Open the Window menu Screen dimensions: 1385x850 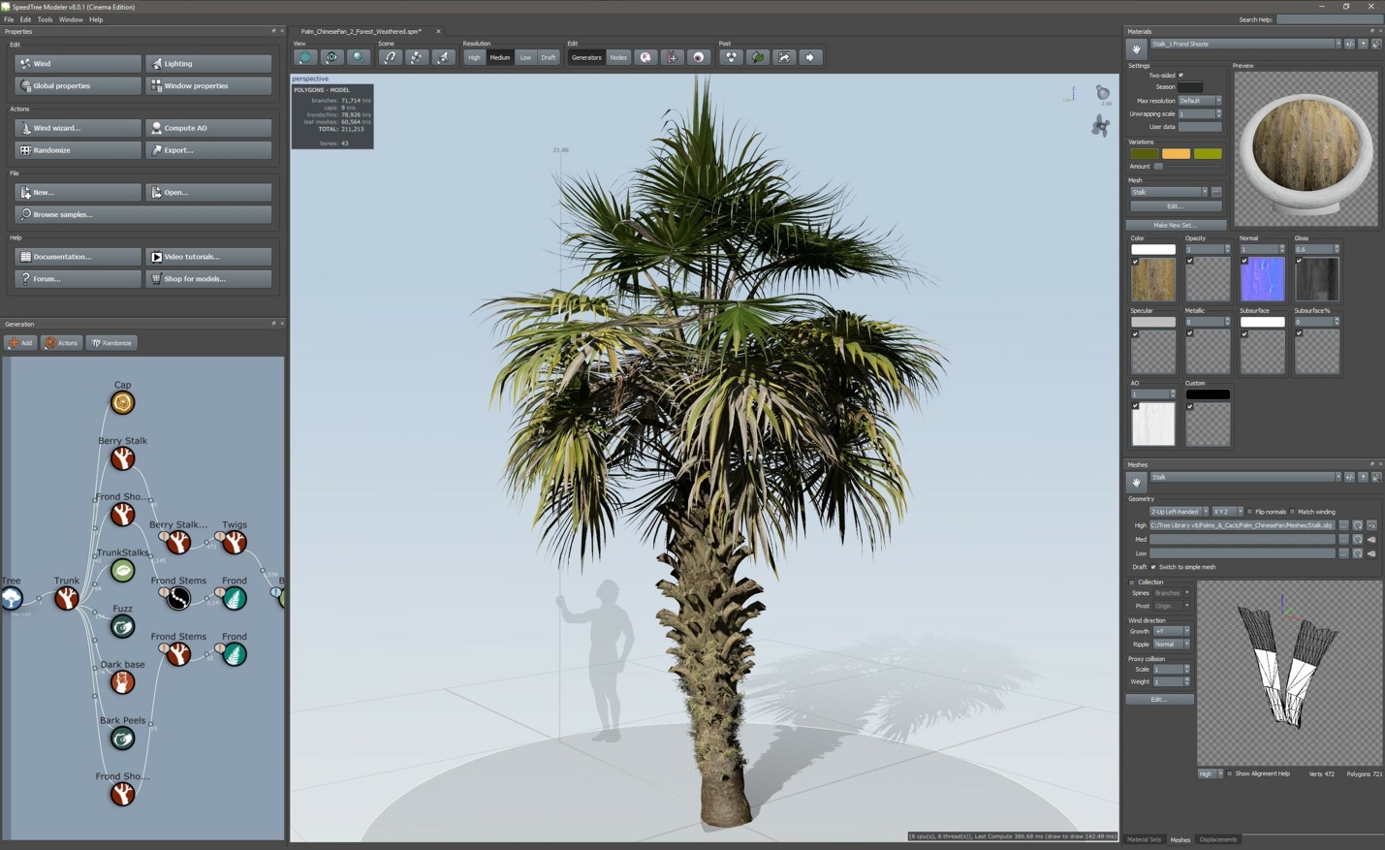71,19
